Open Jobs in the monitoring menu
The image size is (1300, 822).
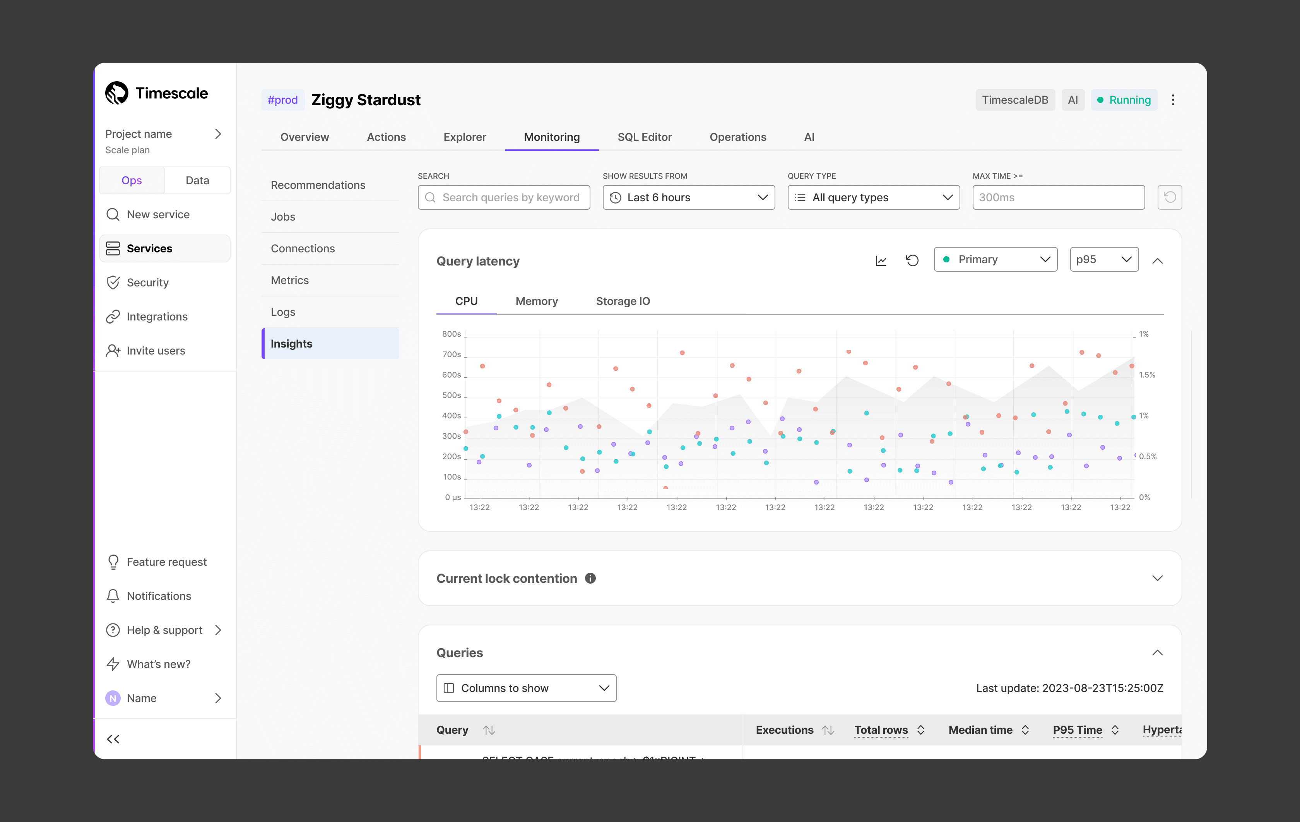point(330,217)
